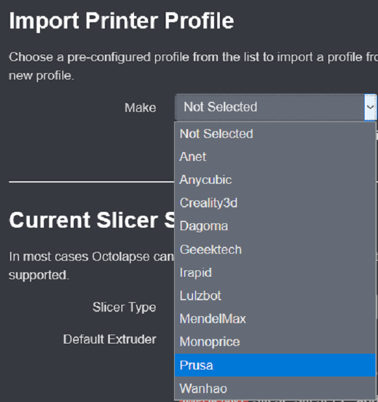Click the Make field label
This screenshot has height=402, width=378.
pos(140,107)
